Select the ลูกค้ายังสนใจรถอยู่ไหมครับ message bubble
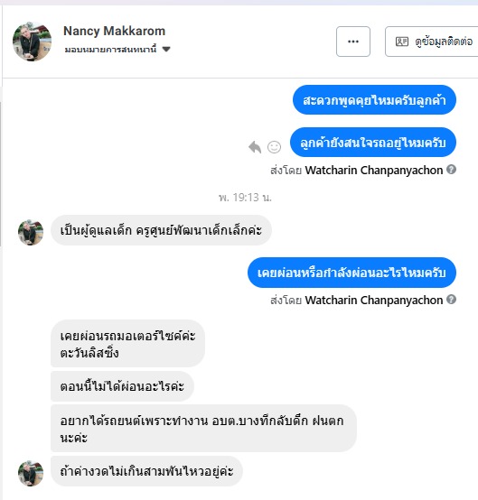The image size is (478, 500). [373, 143]
